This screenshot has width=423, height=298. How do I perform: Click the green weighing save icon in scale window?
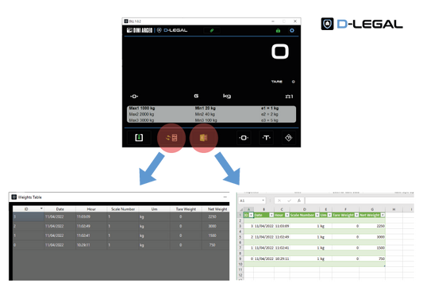(x=139, y=138)
